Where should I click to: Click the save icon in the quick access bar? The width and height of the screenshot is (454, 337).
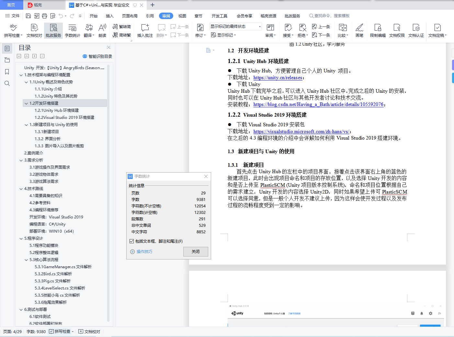pyautogui.click(x=28, y=16)
